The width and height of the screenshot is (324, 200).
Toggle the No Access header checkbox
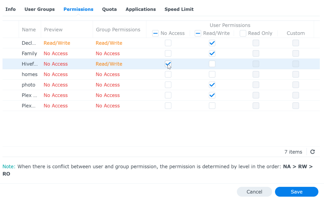[x=155, y=33]
